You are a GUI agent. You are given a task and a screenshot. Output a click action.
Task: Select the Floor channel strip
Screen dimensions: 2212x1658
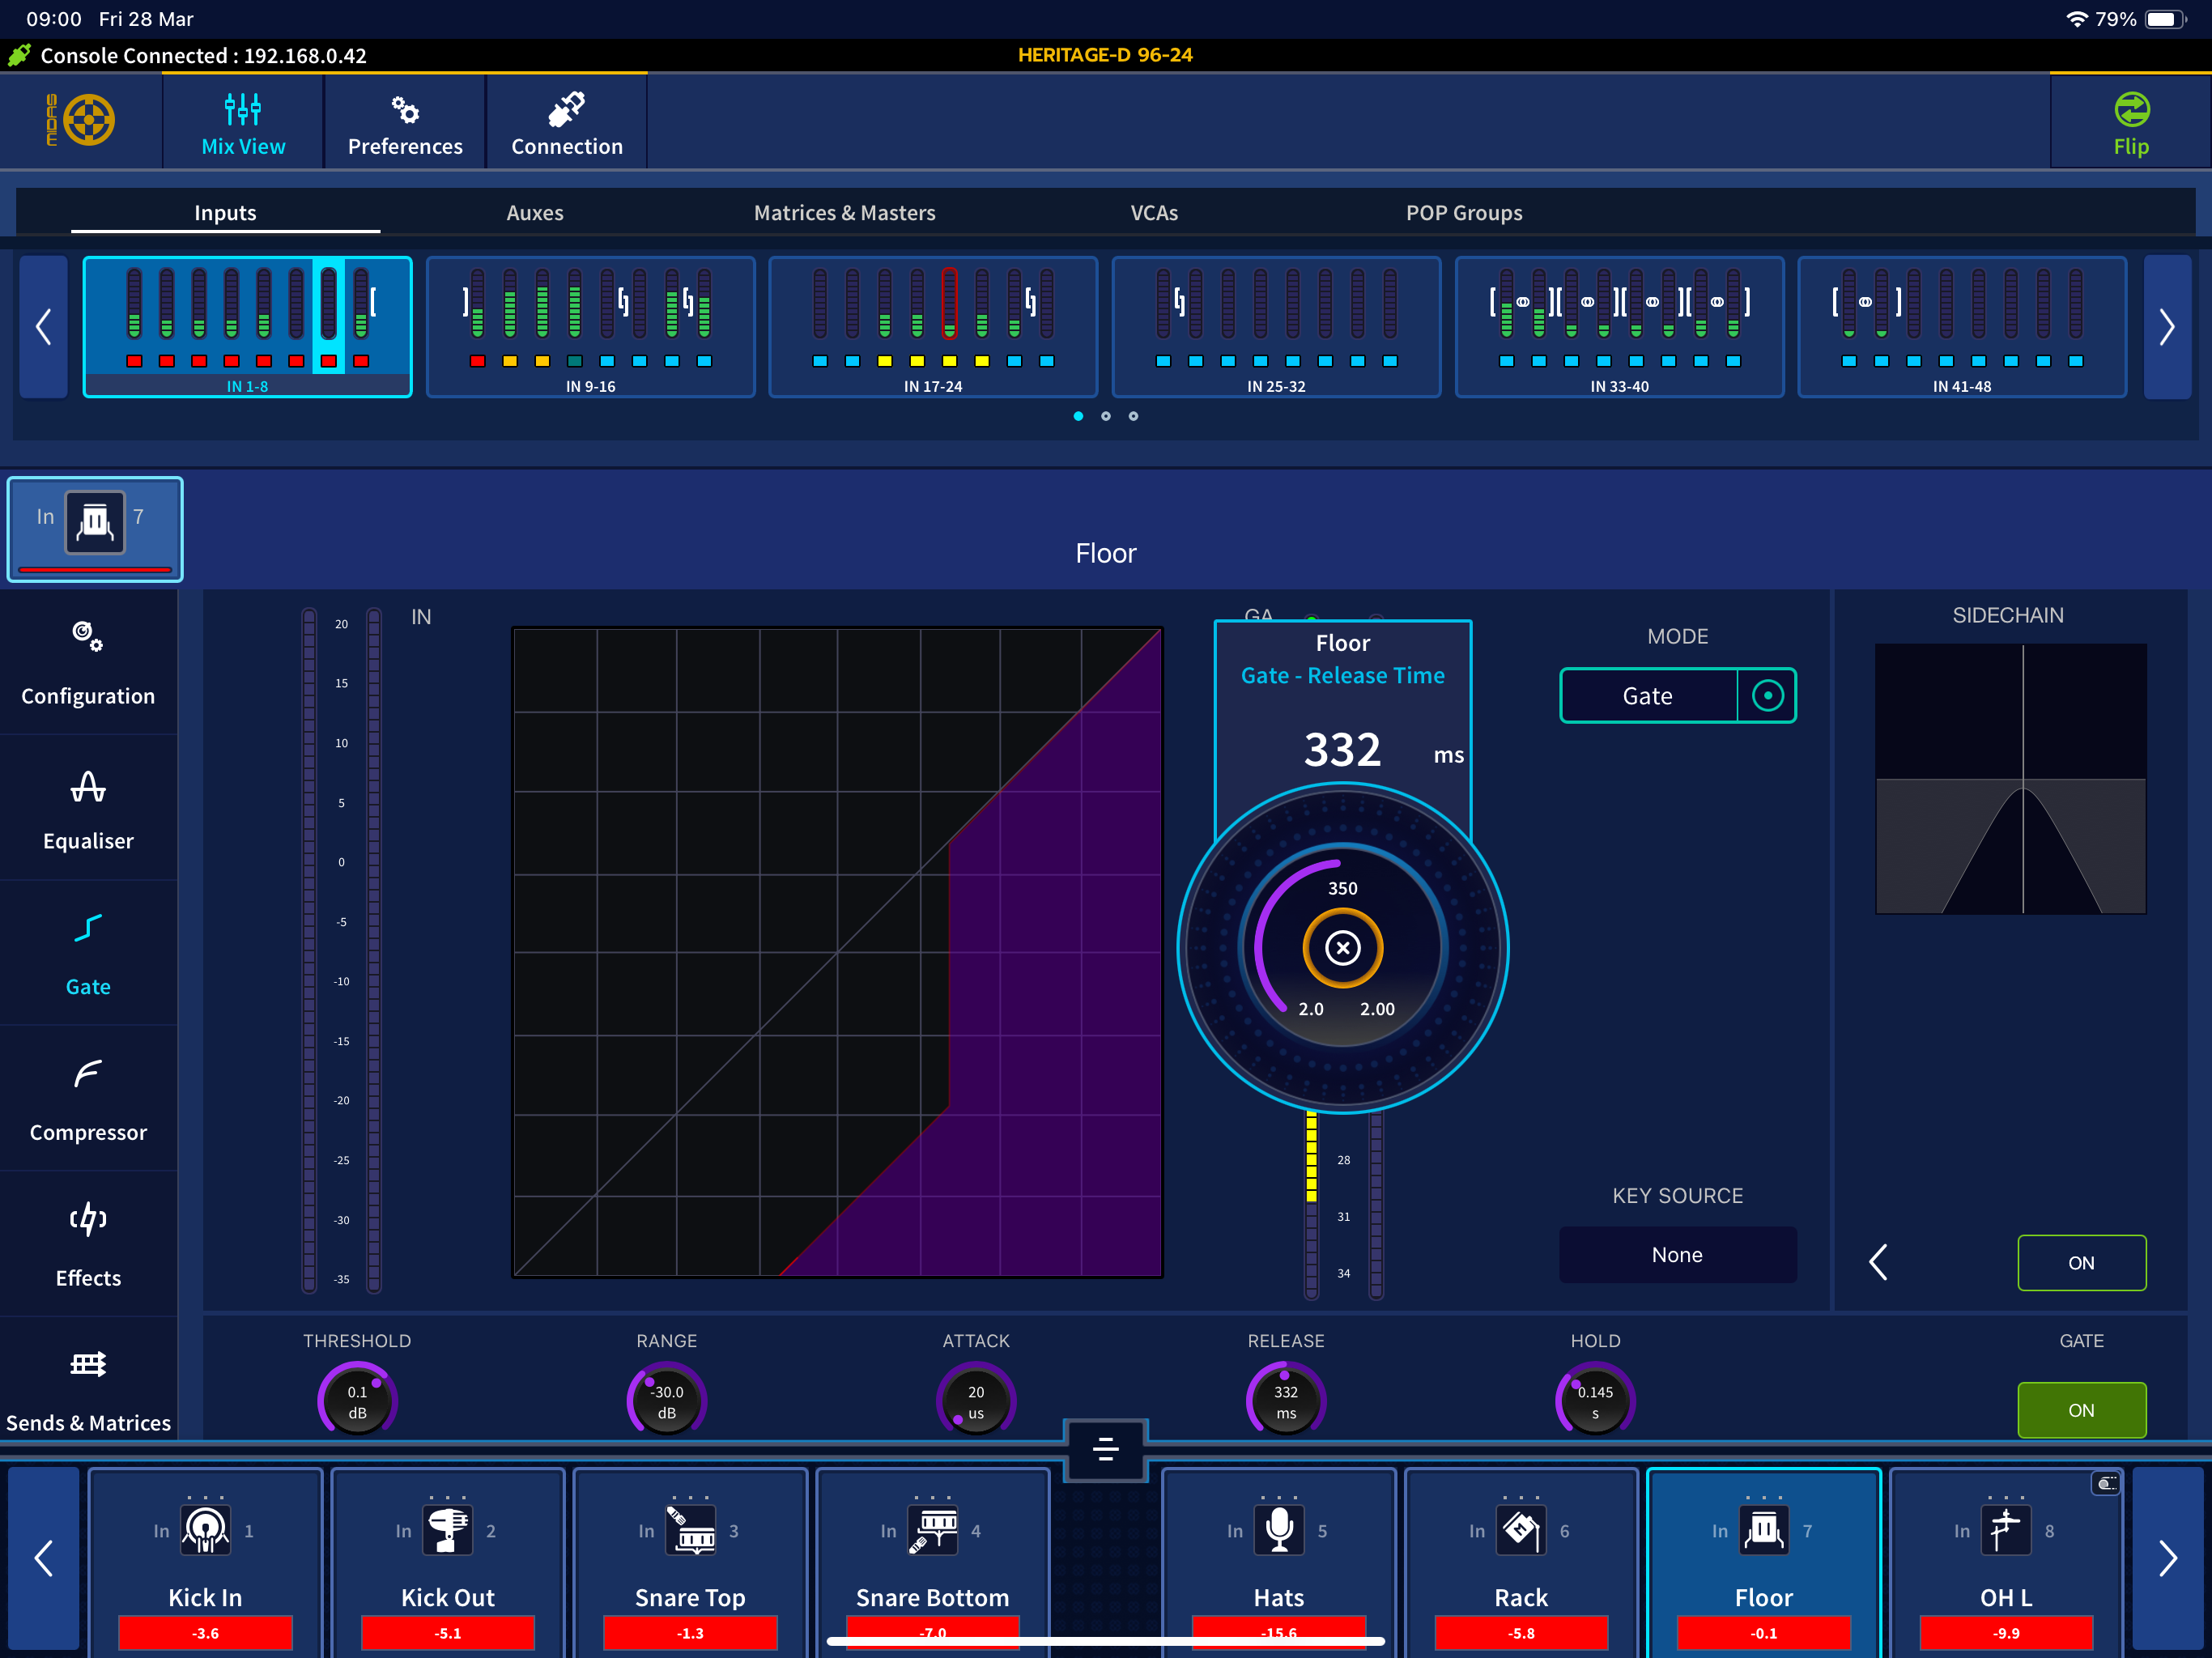pyautogui.click(x=1764, y=1562)
